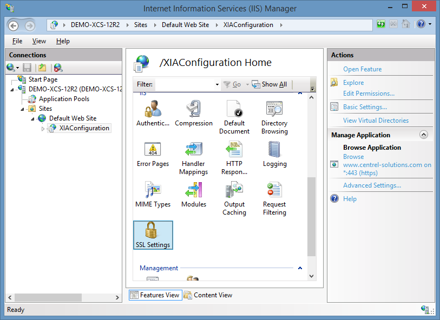Open the Go button dropdown arrow
Image resolution: width=440 pixels, height=320 pixels.
pos(247,84)
